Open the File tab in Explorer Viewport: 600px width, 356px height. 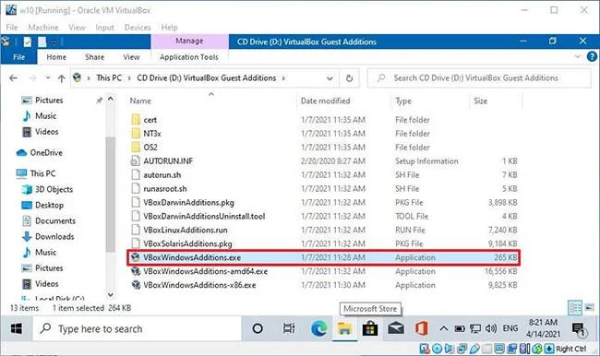(x=18, y=57)
